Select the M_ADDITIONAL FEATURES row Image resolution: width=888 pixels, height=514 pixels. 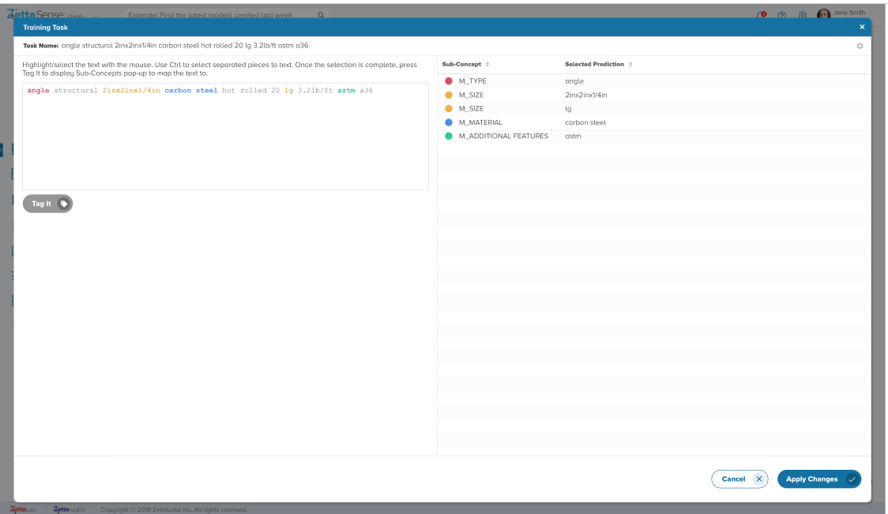[503, 136]
